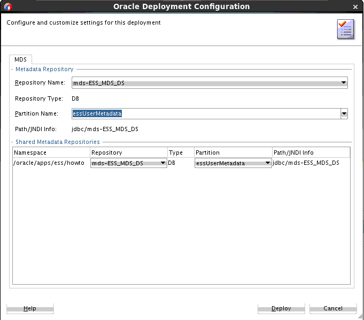Click the Path/JNDI Info column header
The width and height of the screenshot is (364, 320).
click(311, 153)
